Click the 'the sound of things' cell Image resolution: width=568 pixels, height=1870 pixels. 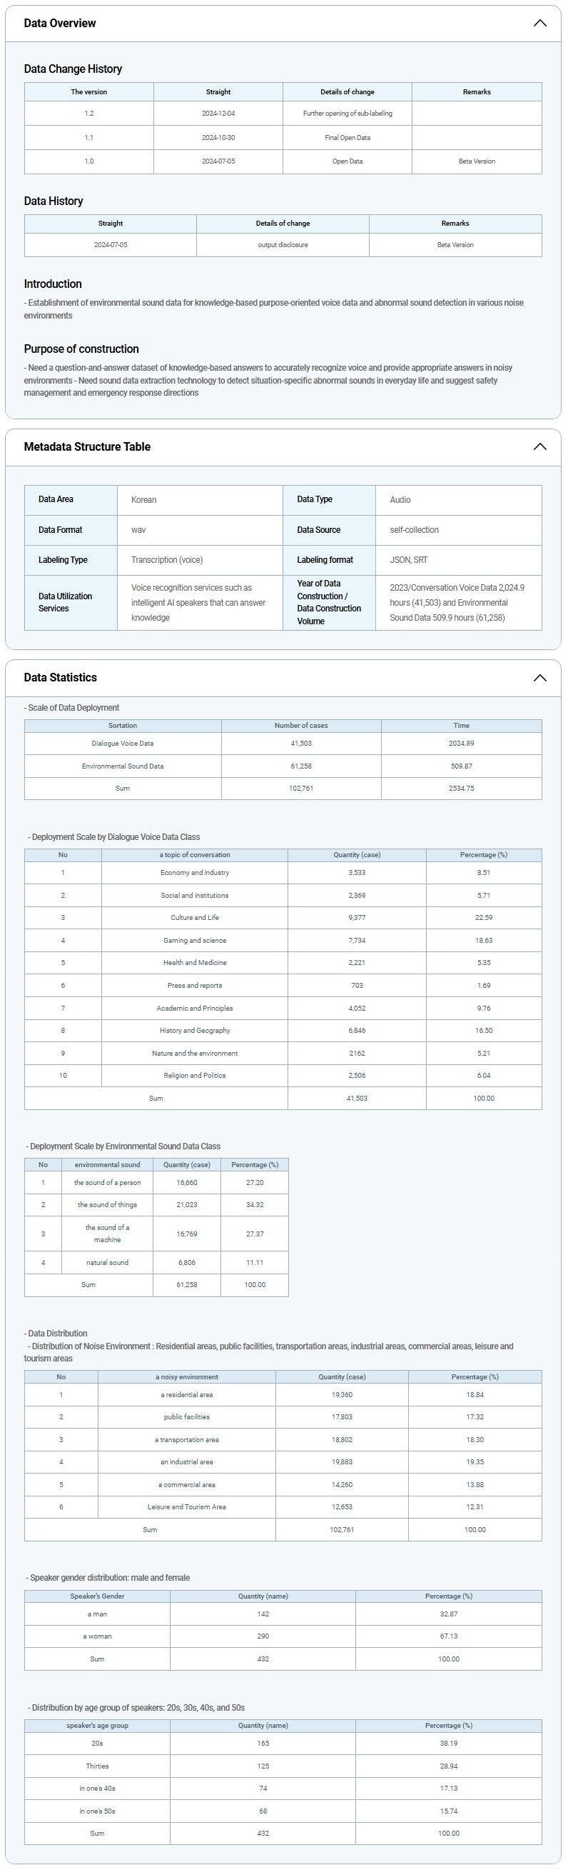click(x=107, y=1204)
